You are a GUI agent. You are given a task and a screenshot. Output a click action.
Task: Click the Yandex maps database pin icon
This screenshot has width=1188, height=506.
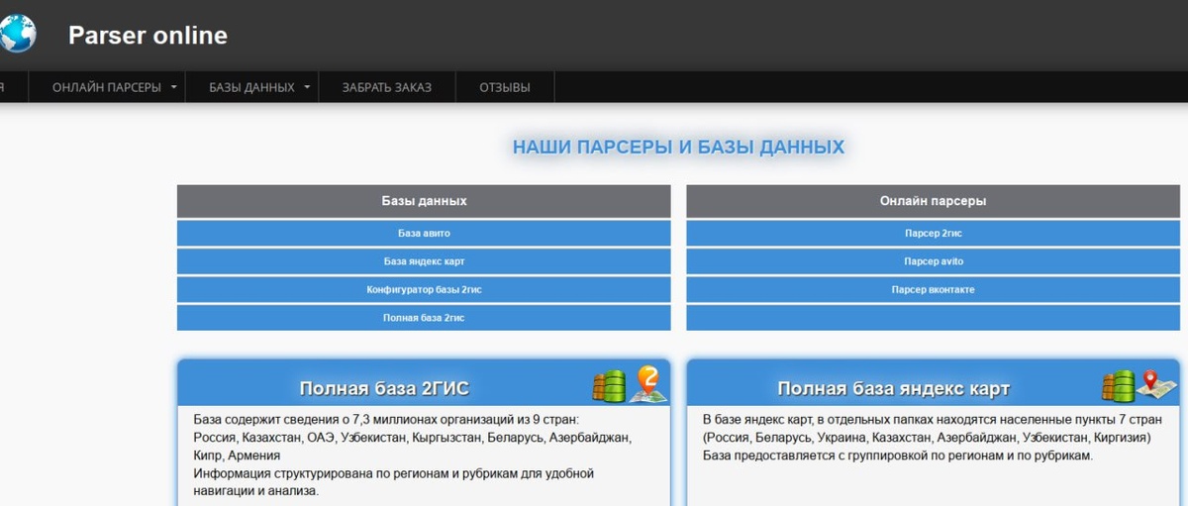coord(1138,384)
